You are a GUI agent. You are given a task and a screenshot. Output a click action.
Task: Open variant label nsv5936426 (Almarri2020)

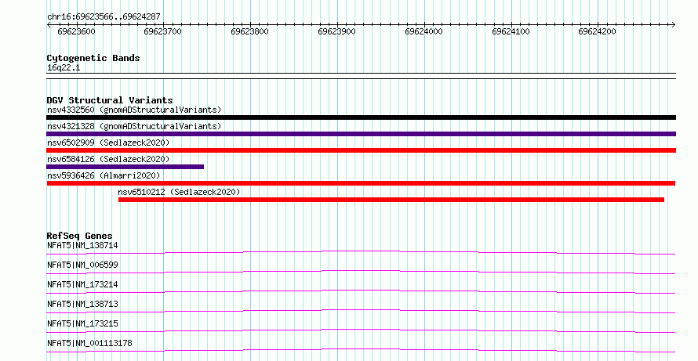(104, 175)
